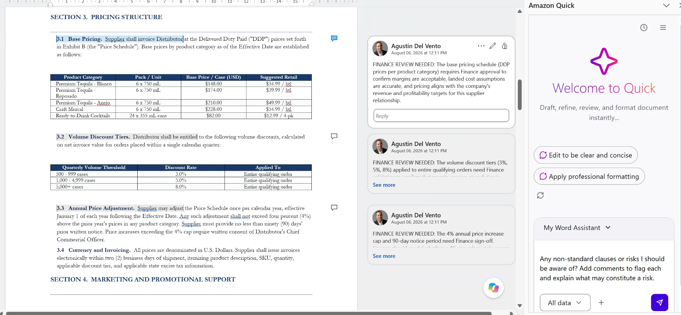Open the All data source dropdown
Viewport: 681px width, 315px height.
(x=565, y=303)
